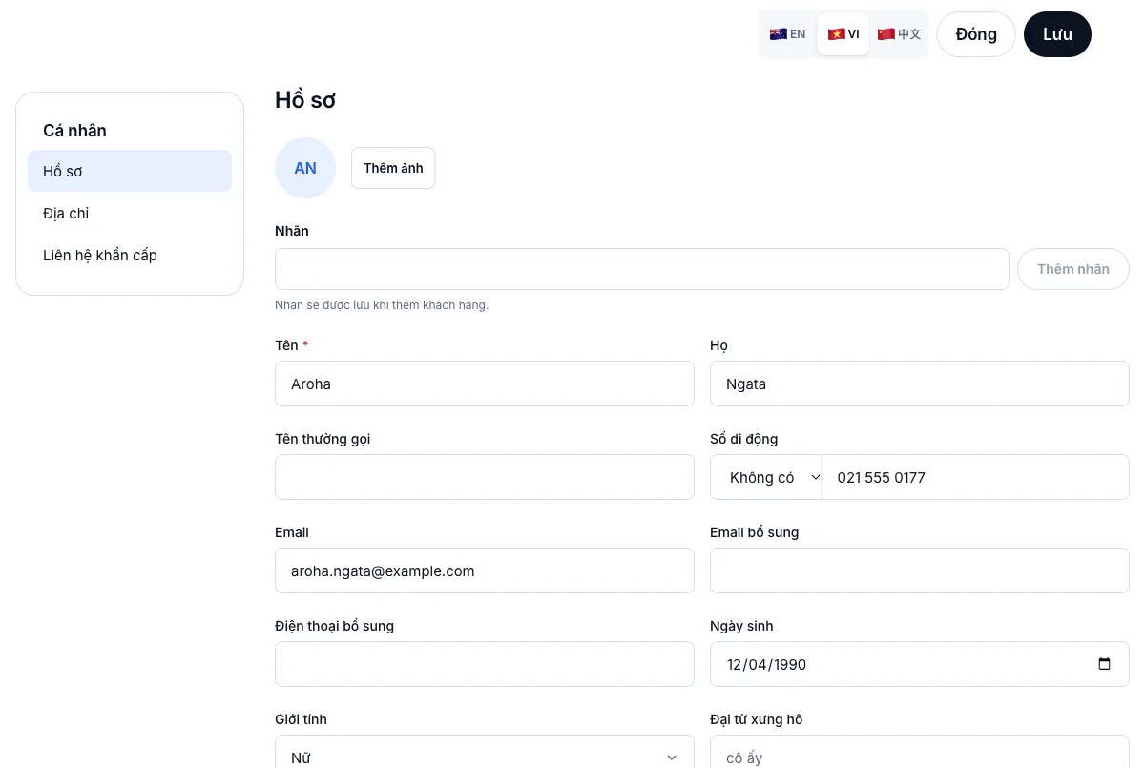Open calendar picker icon in Ngày sinh field
The height and width of the screenshot is (768, 1145).
point(1104,664)
